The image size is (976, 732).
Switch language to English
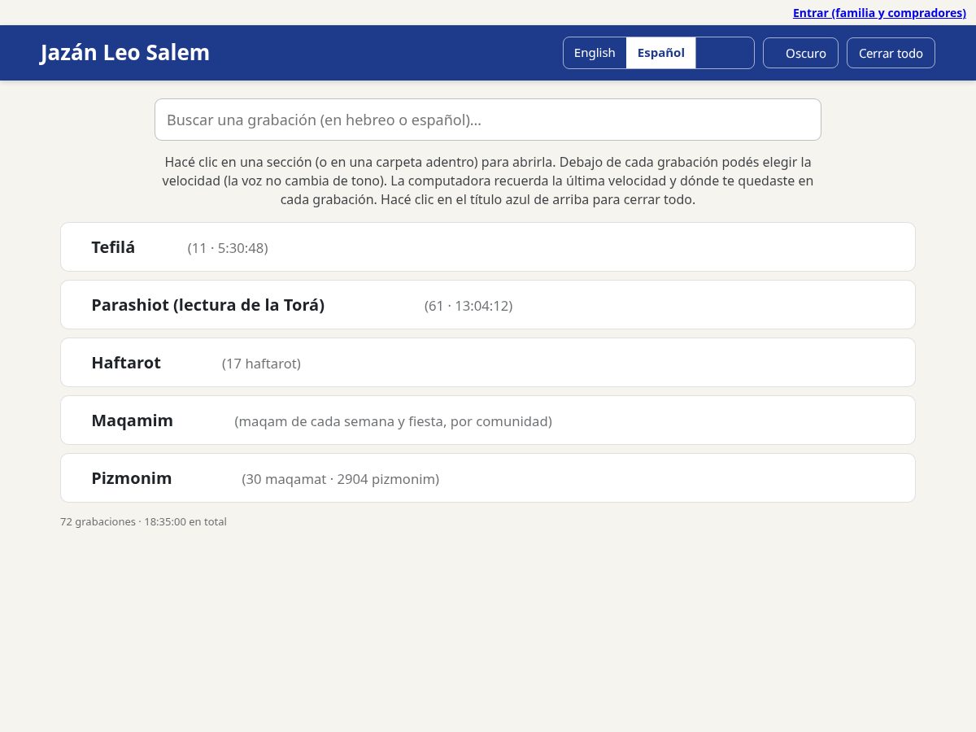click(x=595, y=53)
